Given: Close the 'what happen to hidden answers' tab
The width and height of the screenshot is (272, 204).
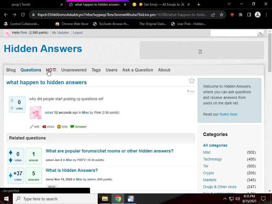Looking at the screenshot, I should point(125,5).
